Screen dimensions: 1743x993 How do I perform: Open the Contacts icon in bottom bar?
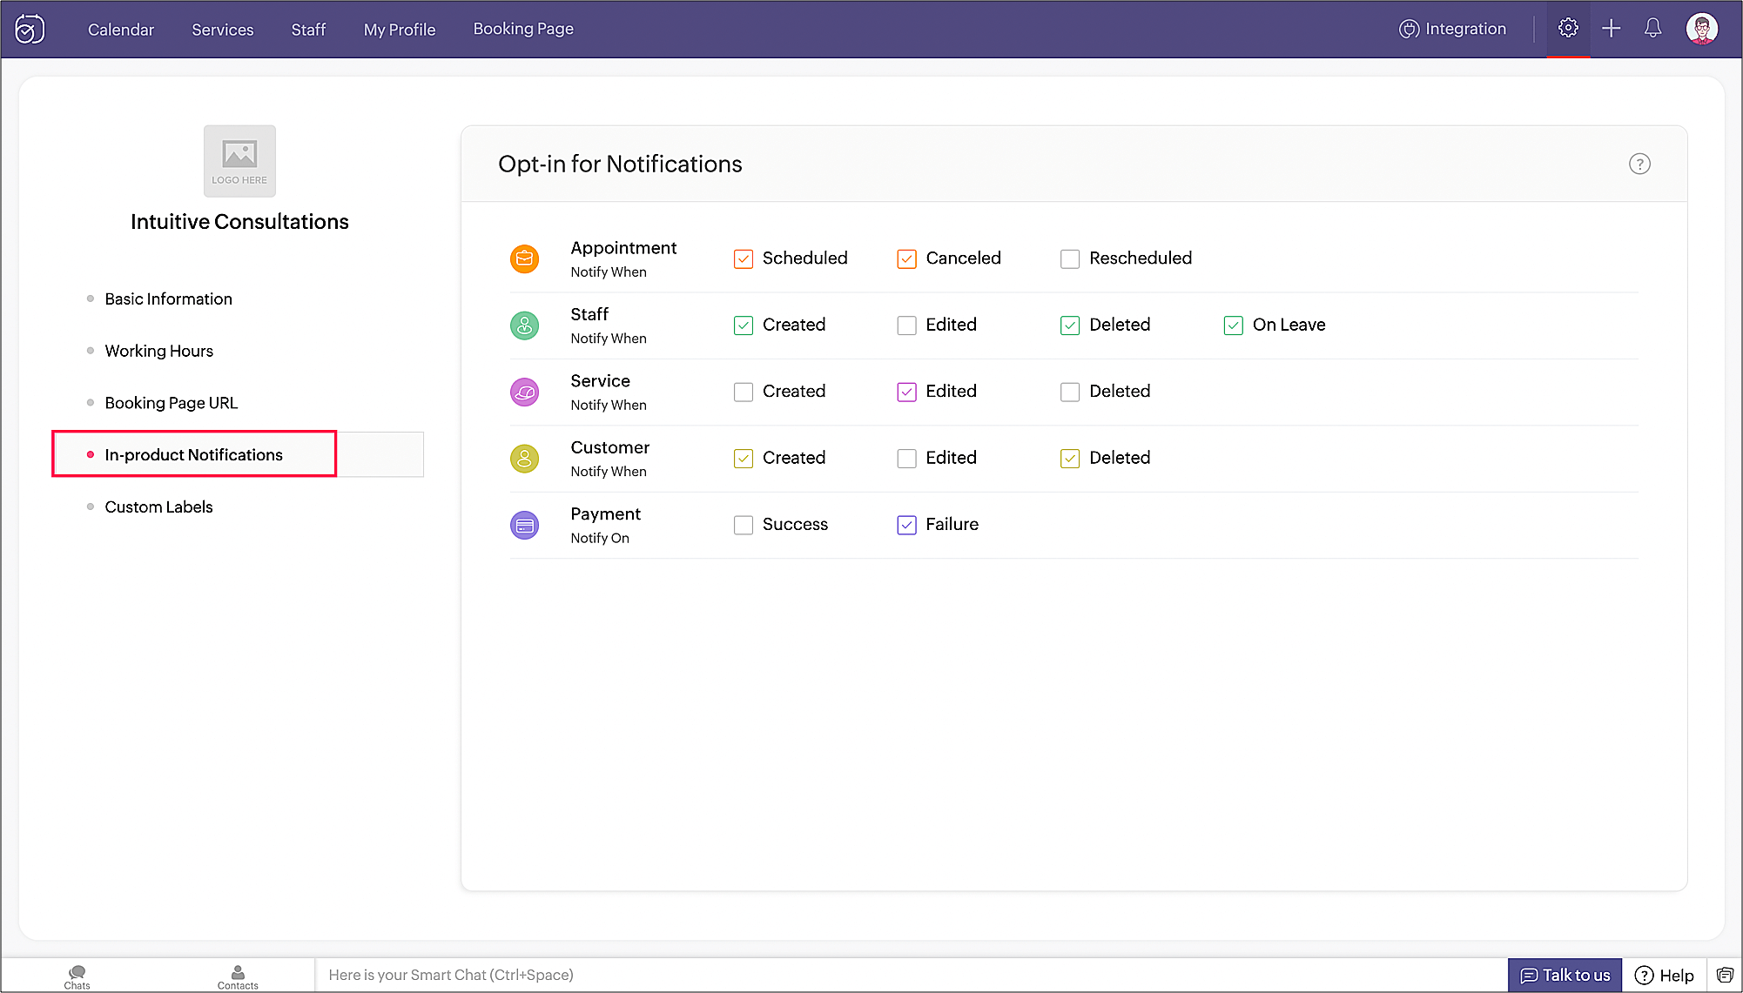238,976
